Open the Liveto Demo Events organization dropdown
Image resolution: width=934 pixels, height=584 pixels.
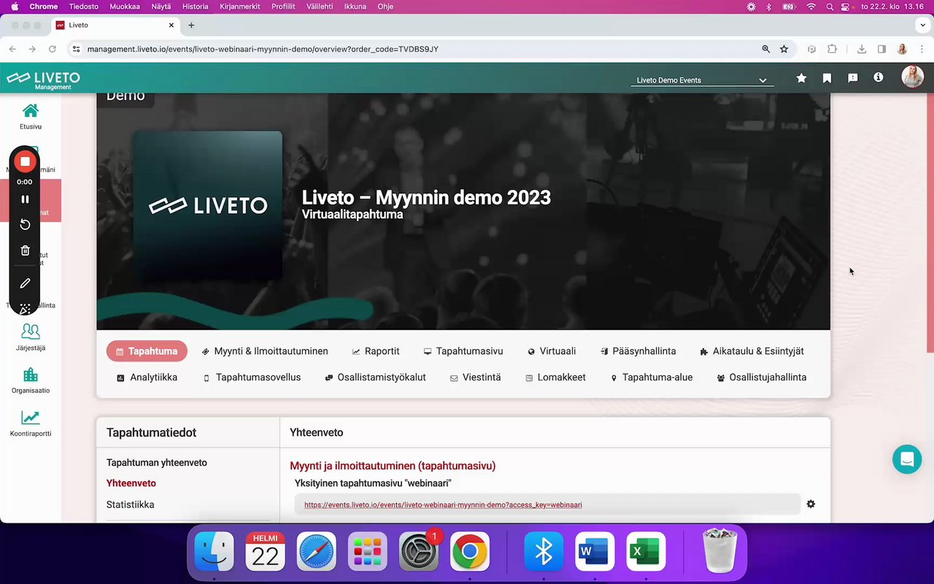[701, 80]
